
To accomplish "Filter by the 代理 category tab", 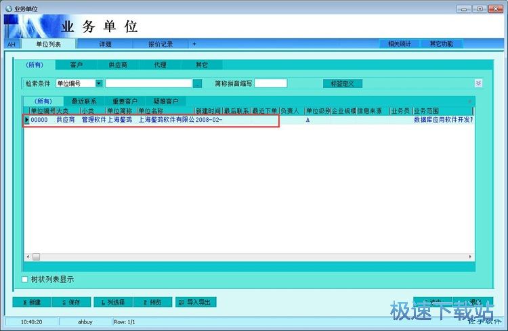I will point(160,65).
